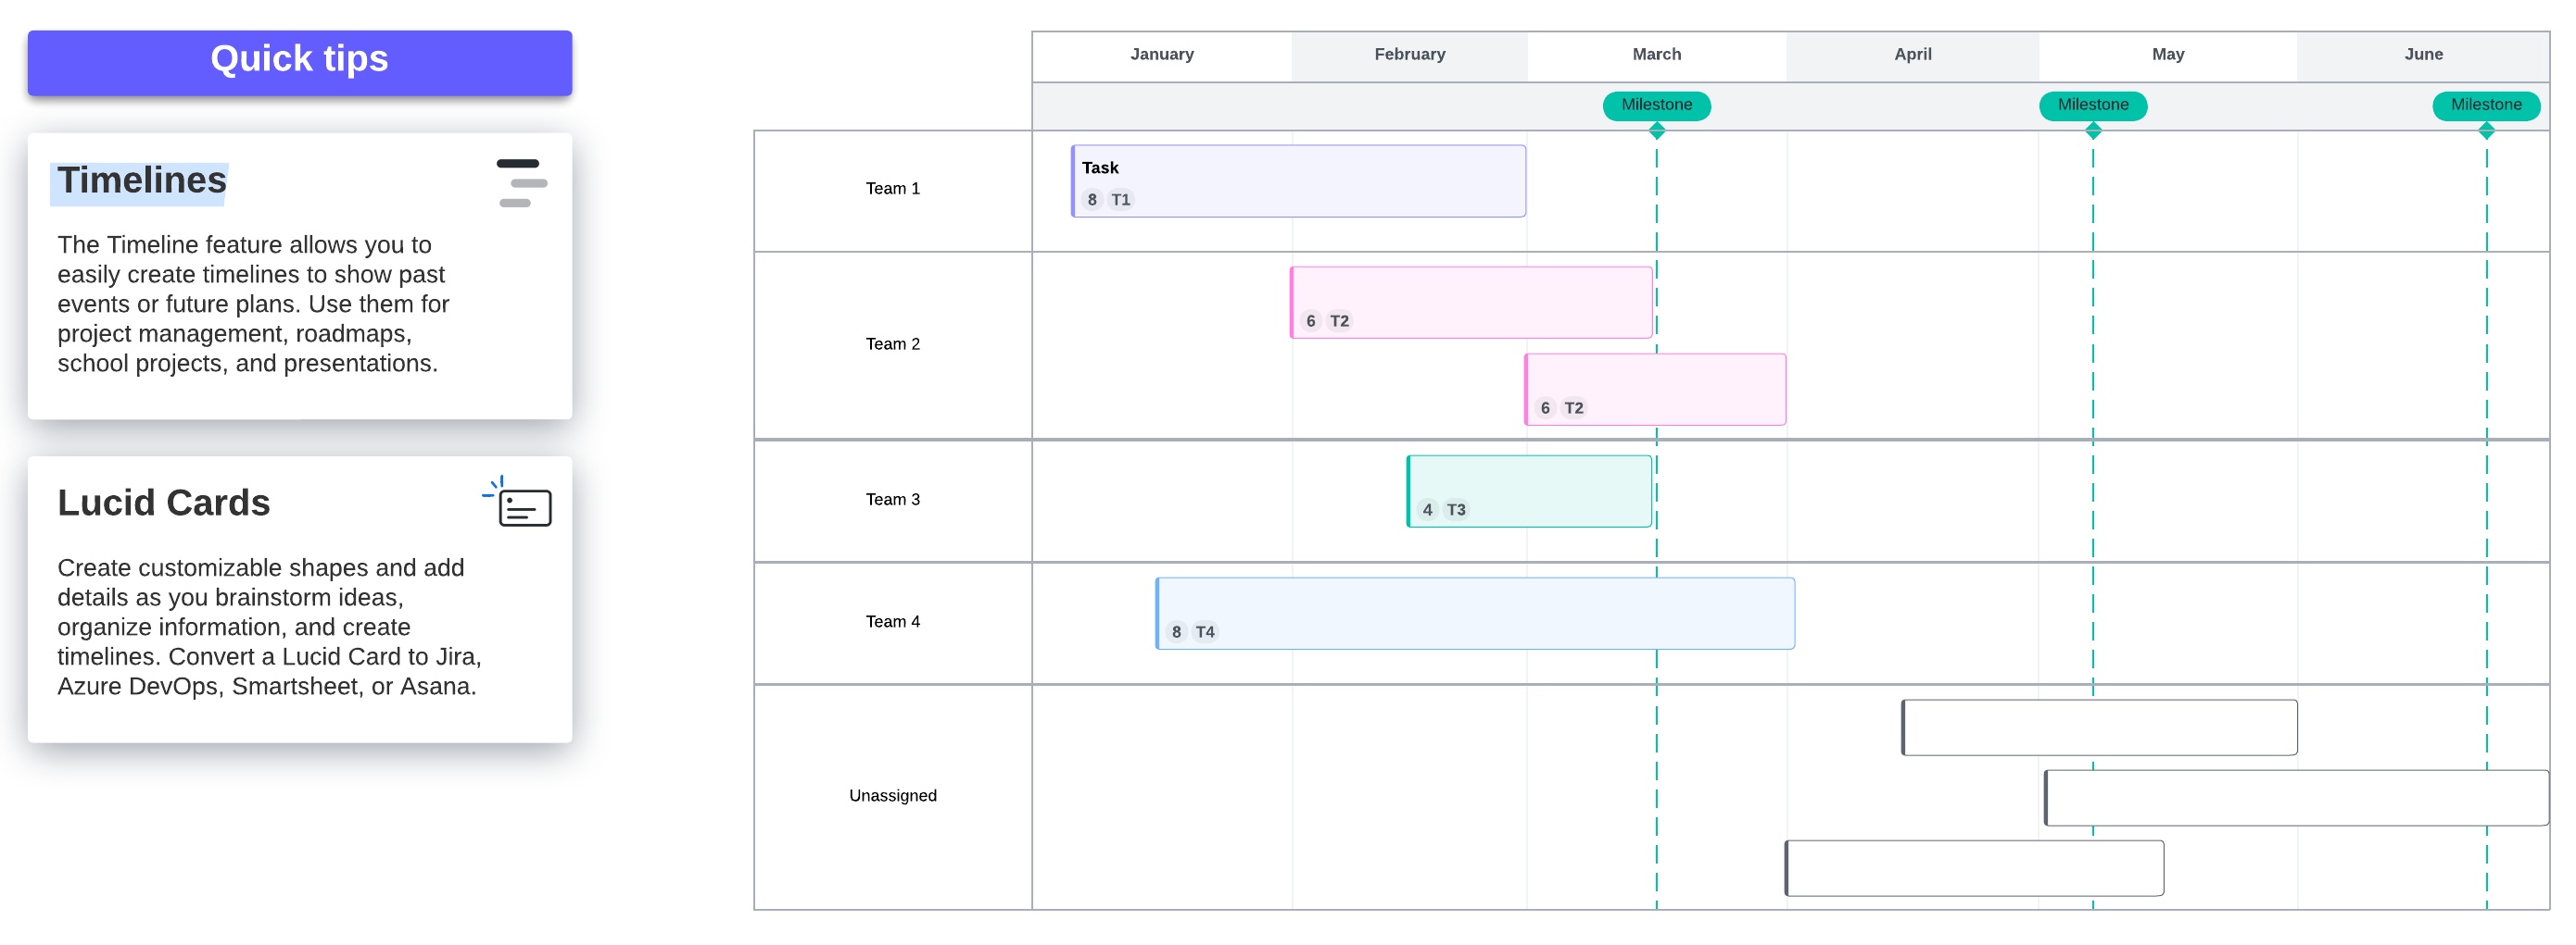Click the estimate badge 4 on Team 3 task

(1427, 511)
